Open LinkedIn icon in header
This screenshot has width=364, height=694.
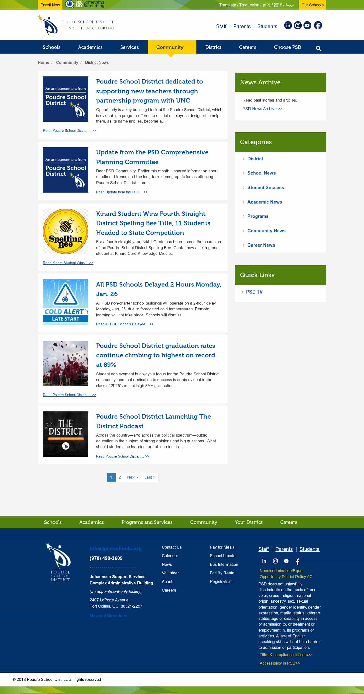tap(288, 25)
